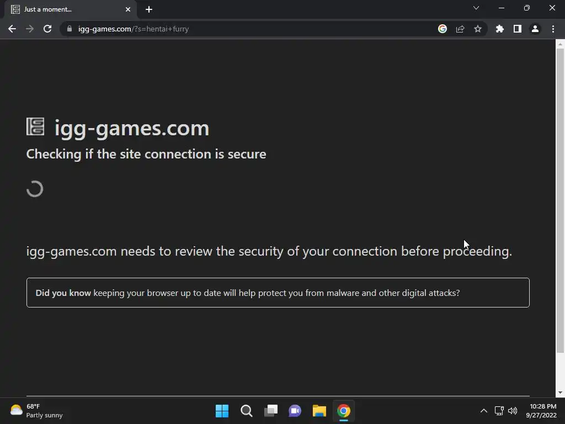
Task: Open Task View on the taskbar
Action: 270,411
